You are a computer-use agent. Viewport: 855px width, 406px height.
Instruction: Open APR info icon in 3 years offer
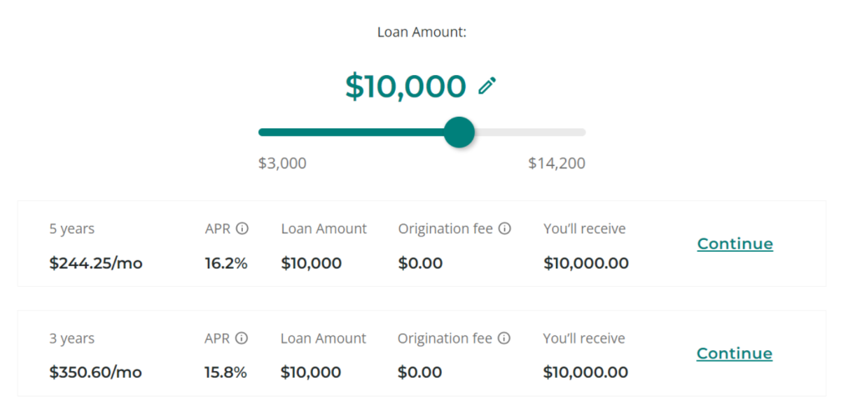click(241, 338)
